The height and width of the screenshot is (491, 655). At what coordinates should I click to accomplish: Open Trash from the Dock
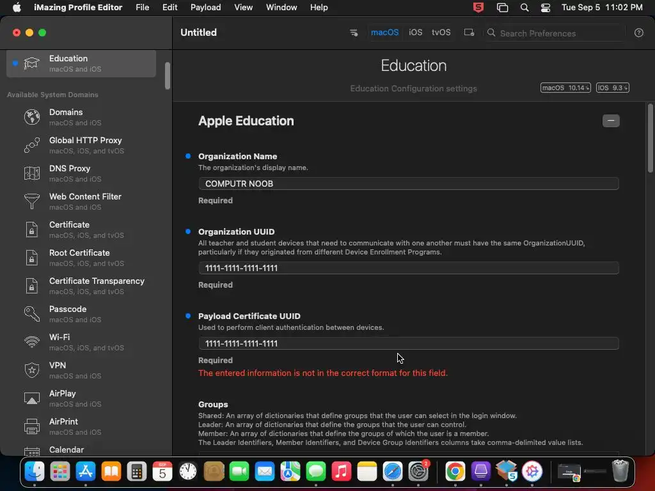point(620,471)
